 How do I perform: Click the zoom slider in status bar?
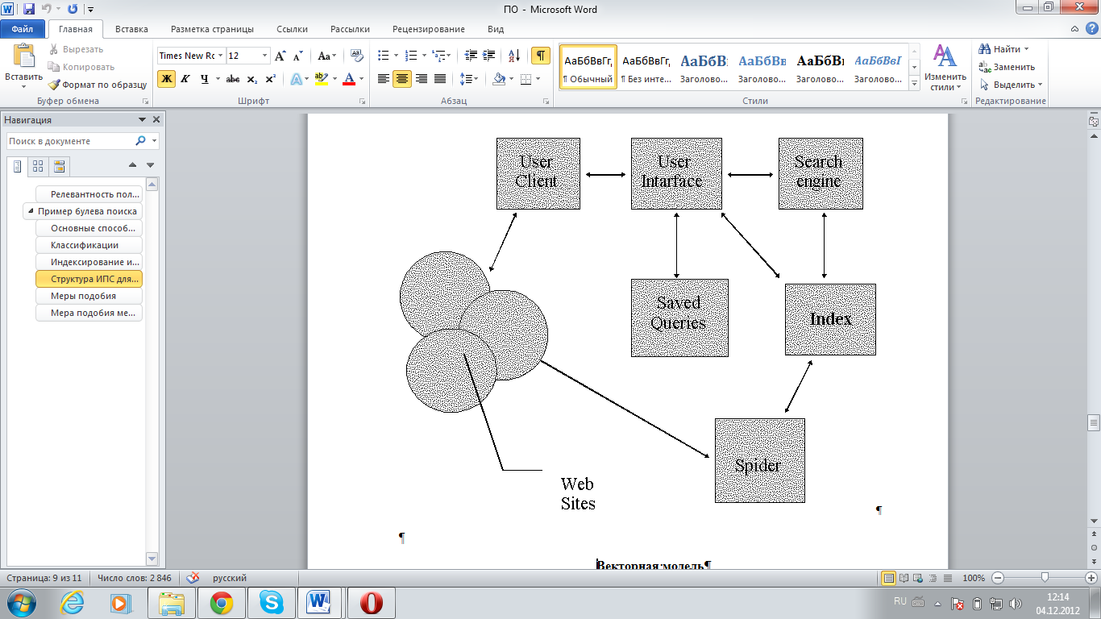coord(1045,578)
